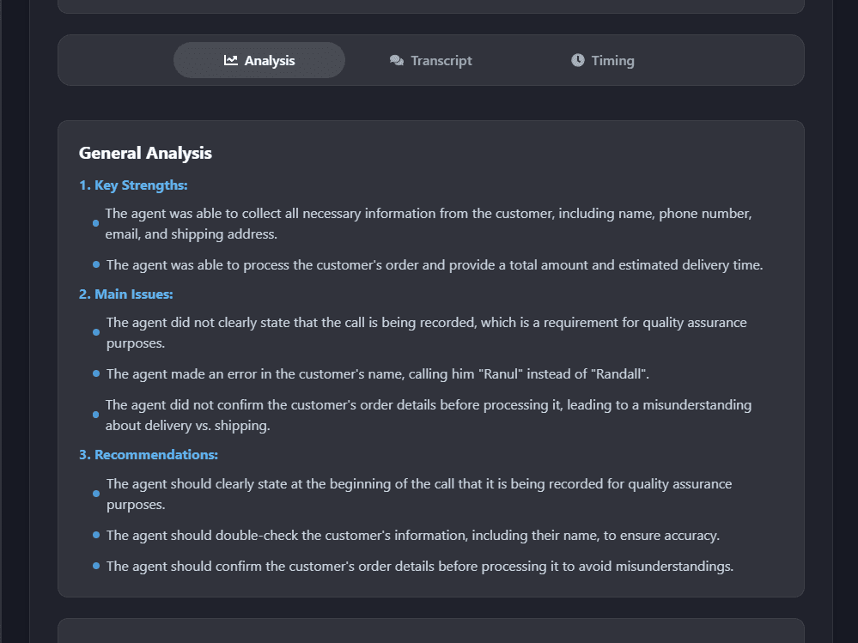The width and height of the screenshot is (858, 643).
Task: Switch to the Timing tab
Action: [602, 60]
